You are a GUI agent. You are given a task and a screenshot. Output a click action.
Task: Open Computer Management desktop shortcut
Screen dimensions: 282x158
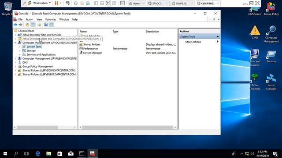(x=271, y=34)
